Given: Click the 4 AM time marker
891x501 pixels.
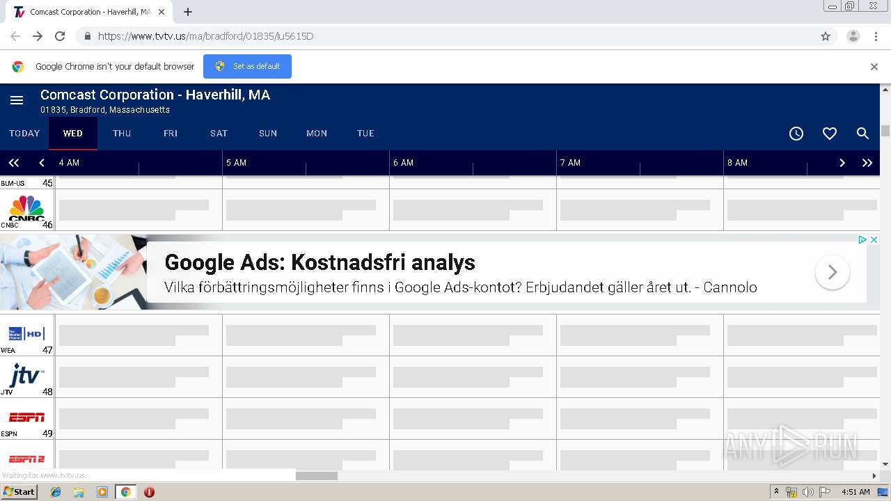Looking at the screenshot, I should coord(69,163).
